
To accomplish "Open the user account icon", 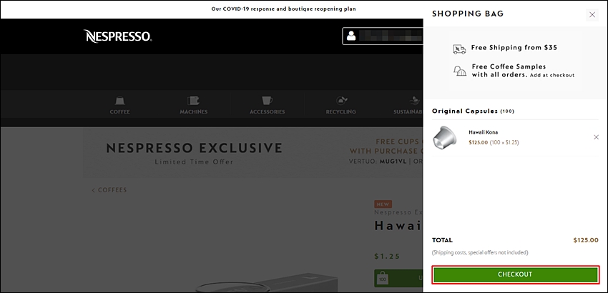I will click(351, 36).
